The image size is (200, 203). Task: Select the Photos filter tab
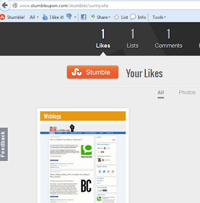[187, 92]
